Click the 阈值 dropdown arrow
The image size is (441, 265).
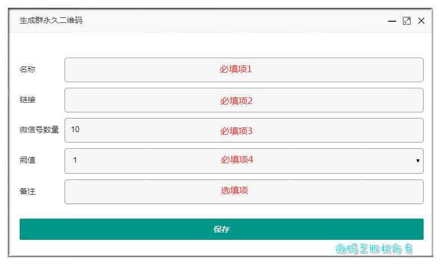(417, 161)
